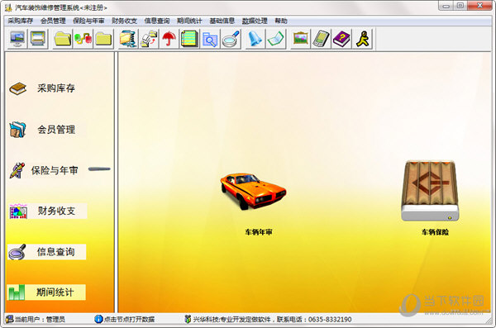Open the 基础信息 menu
The image size is (496, 328).
(222, 21)
